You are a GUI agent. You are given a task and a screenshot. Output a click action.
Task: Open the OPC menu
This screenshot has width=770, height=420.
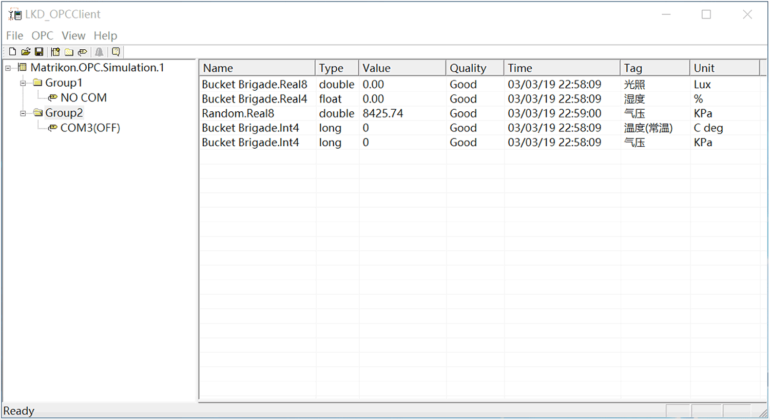point(42,35)
